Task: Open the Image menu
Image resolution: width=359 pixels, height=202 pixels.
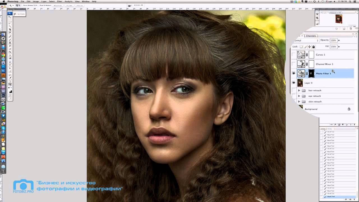Action: (36, 1)
